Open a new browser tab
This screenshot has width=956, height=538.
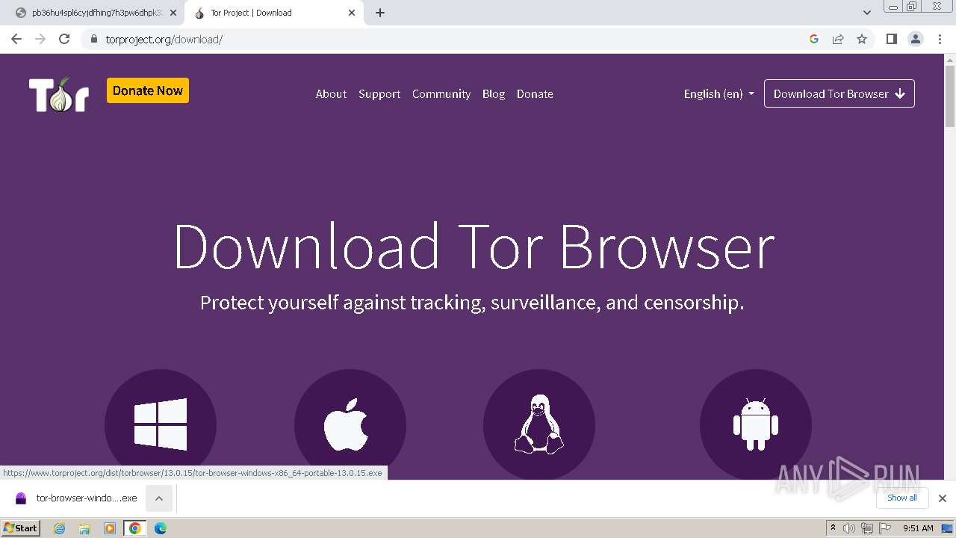click(x=380, y=13)
